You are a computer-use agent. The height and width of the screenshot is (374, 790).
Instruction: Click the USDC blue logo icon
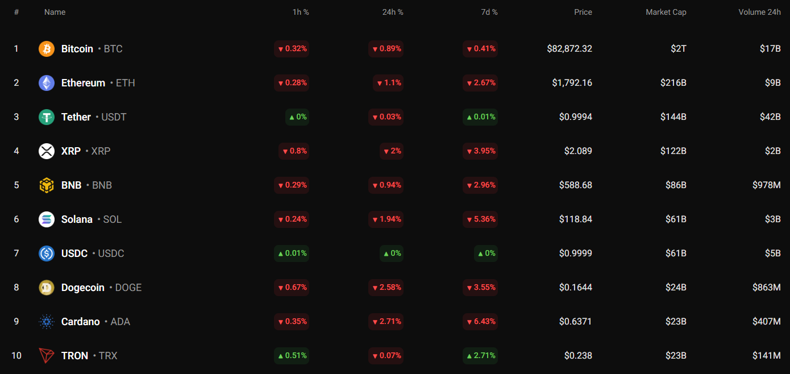tap(47, 254)
